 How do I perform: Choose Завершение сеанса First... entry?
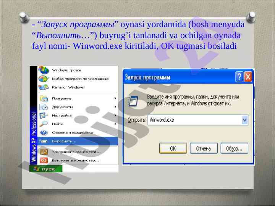tap(78, 152)
